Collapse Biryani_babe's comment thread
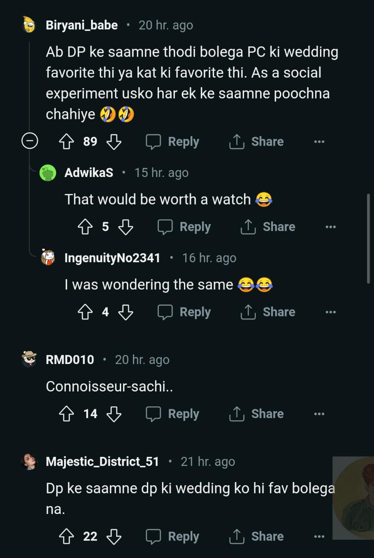 (x=30, y=142)
